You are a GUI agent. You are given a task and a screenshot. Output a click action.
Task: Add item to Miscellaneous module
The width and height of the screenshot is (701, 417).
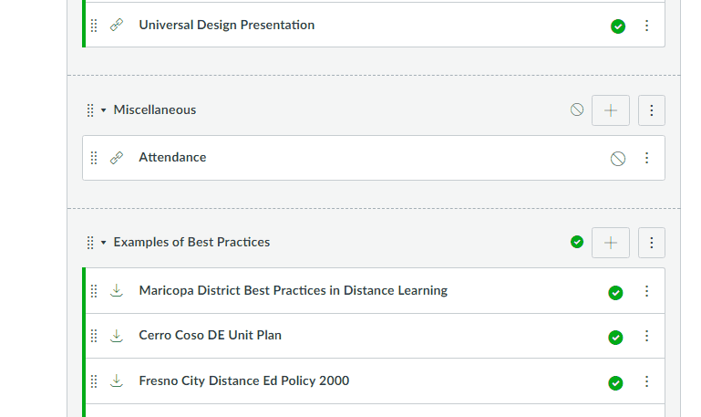point(611,110)
